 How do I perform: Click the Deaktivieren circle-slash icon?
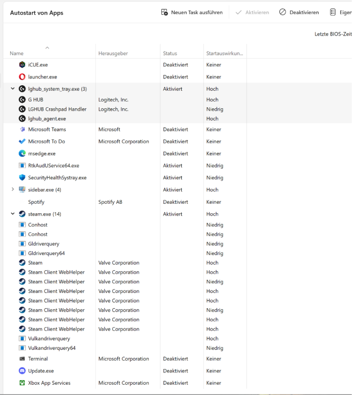[283, 12]
